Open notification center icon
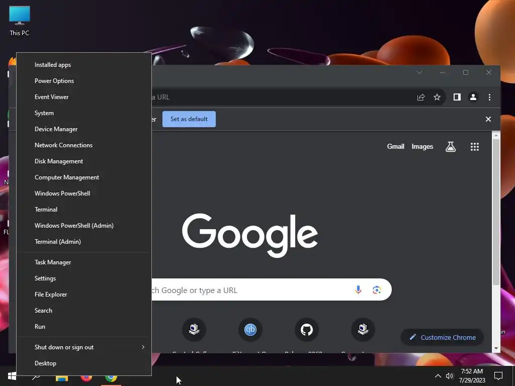This screenshot has width=515, height=386. [x=498, y=376]
